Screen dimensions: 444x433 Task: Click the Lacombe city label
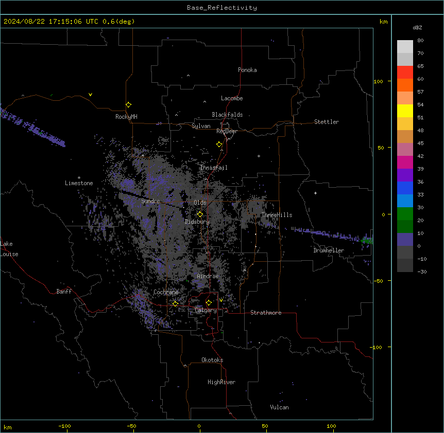[232, 98]
